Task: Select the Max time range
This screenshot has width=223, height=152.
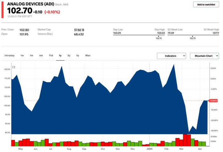Action: point(88,55)
